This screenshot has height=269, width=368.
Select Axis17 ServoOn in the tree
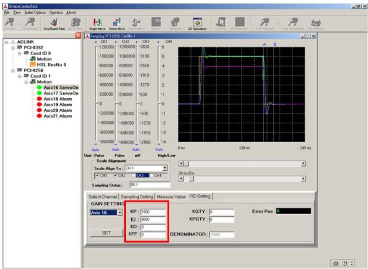tap(61, 93)
